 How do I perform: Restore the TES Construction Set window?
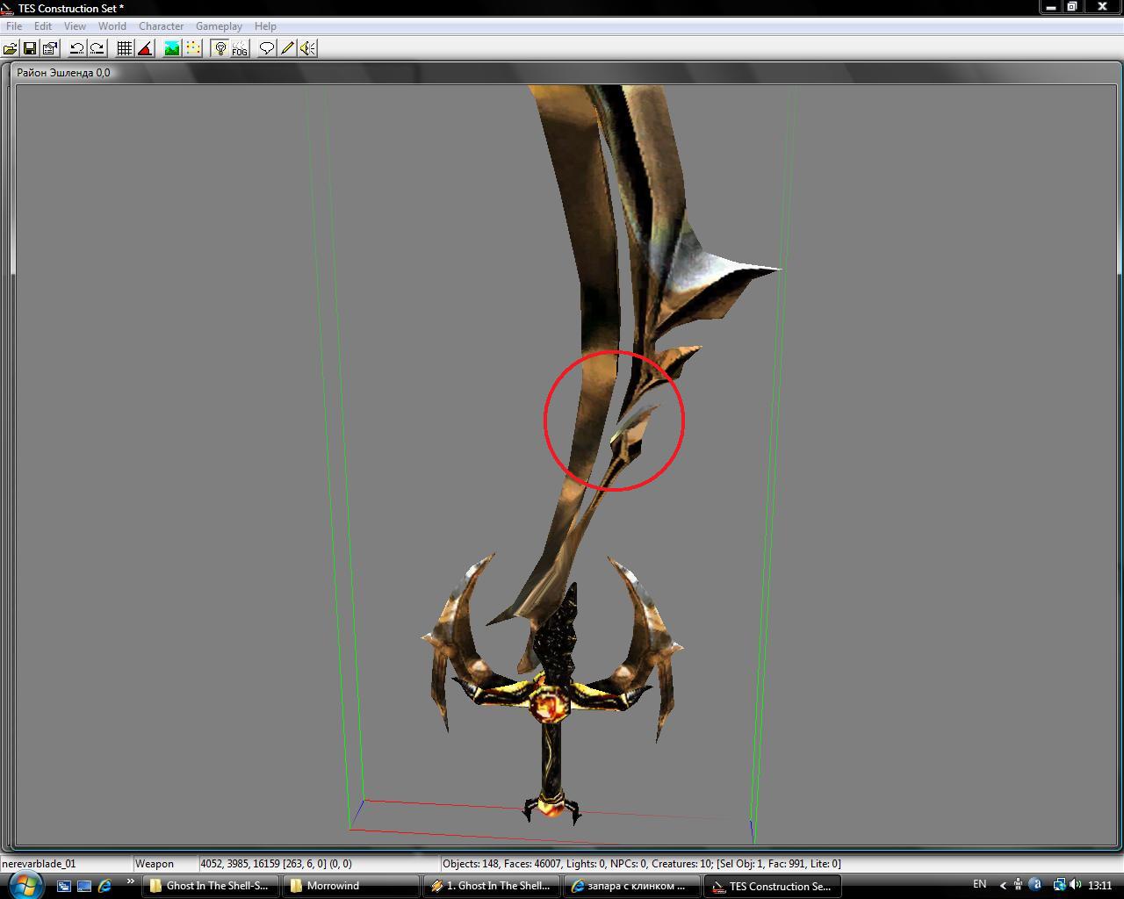1072,7
